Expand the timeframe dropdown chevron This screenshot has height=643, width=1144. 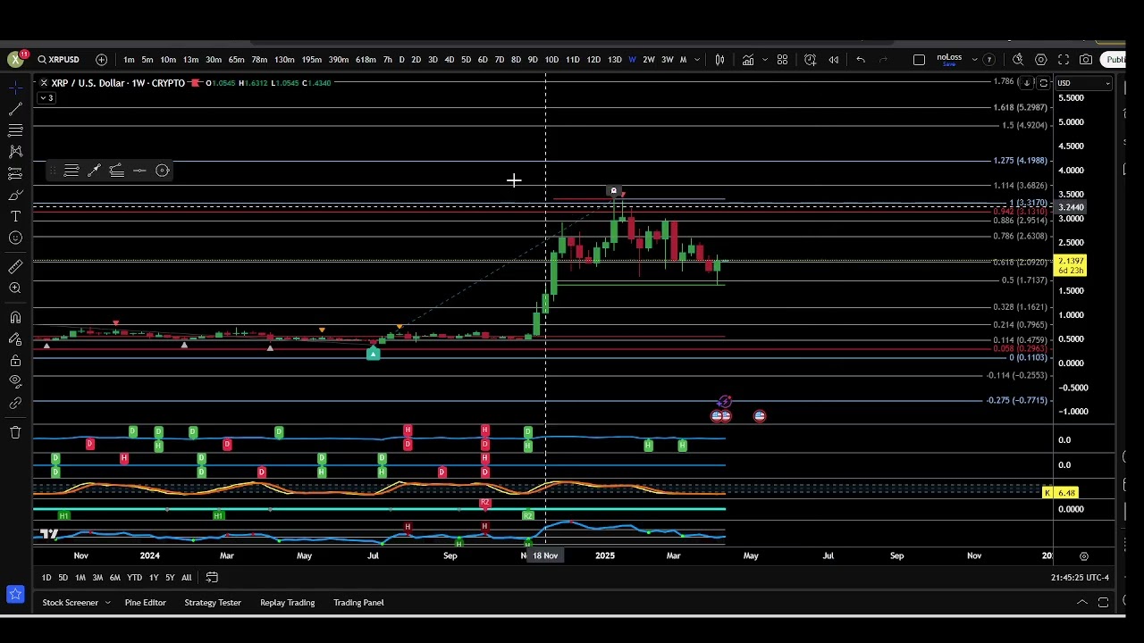699,60
